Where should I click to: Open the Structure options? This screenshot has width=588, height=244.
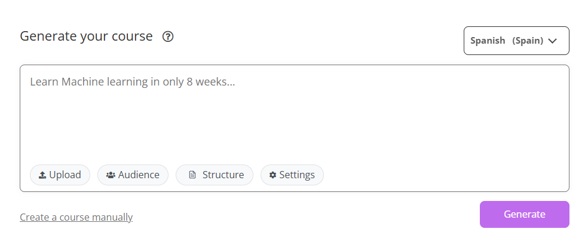point(215,175)
